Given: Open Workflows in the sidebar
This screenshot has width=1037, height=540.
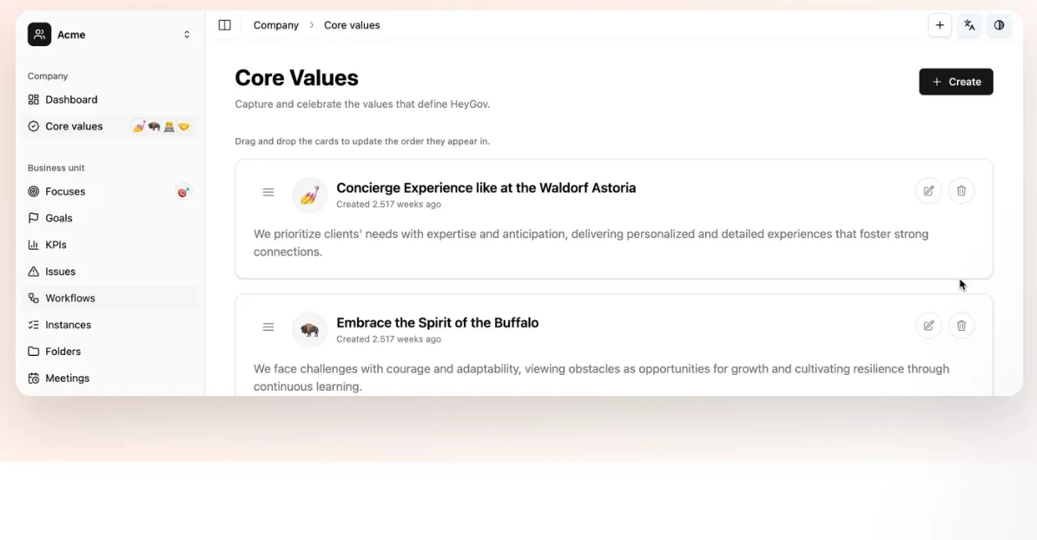Looking at the screenshot, I should click(x=70, y=299).
